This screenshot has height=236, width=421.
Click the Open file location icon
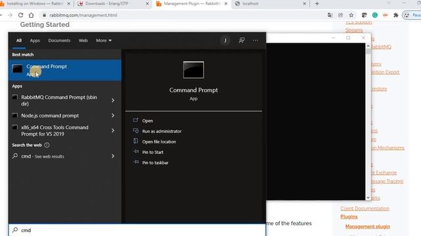pos(136,141)
